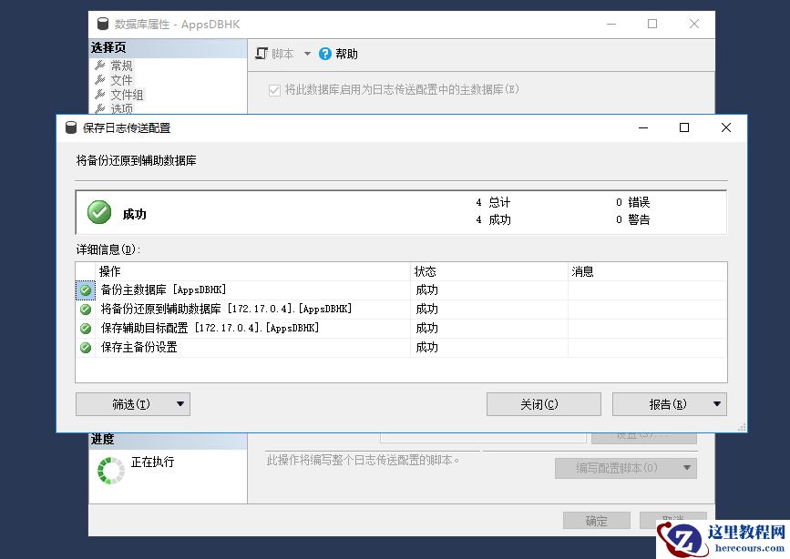Click the database icon in 保存日志传送配置 titlebar

point(70,127)
